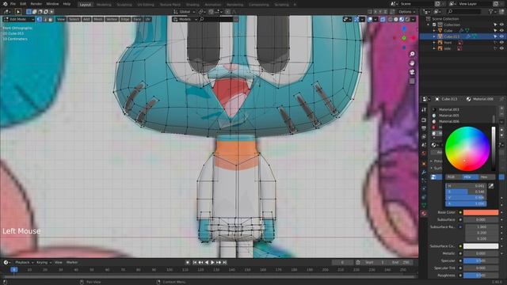
Task: Hide Cube in outliner via eye
Action: (501, 30)
